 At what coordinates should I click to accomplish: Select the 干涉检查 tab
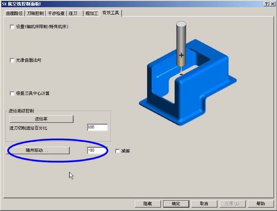coord(56,13)
